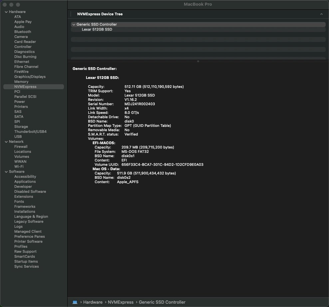This screenshot has width=329, height=307.
Task: Click NVMExpress in the bottom path bar
Action: click(x=121, y=302)
